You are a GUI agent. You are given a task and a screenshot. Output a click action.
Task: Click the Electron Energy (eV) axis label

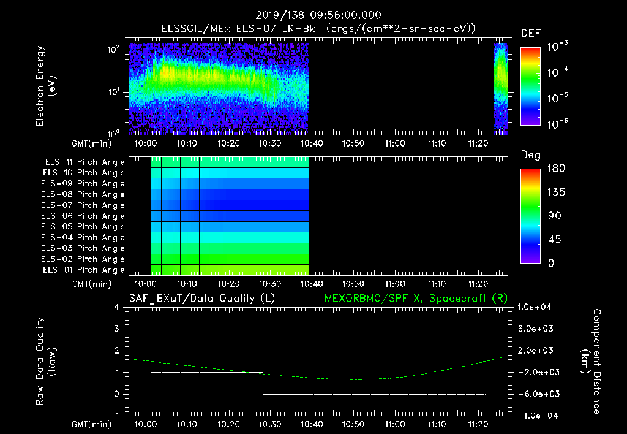click(45, 86)
